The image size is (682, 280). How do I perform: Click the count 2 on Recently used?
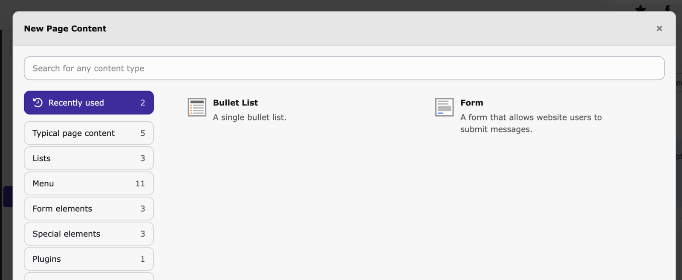point(143,103)
